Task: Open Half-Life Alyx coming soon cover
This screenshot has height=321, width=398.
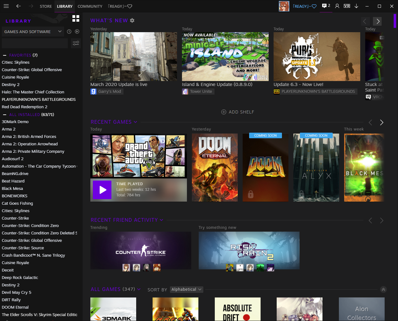Action: (316, 168)
